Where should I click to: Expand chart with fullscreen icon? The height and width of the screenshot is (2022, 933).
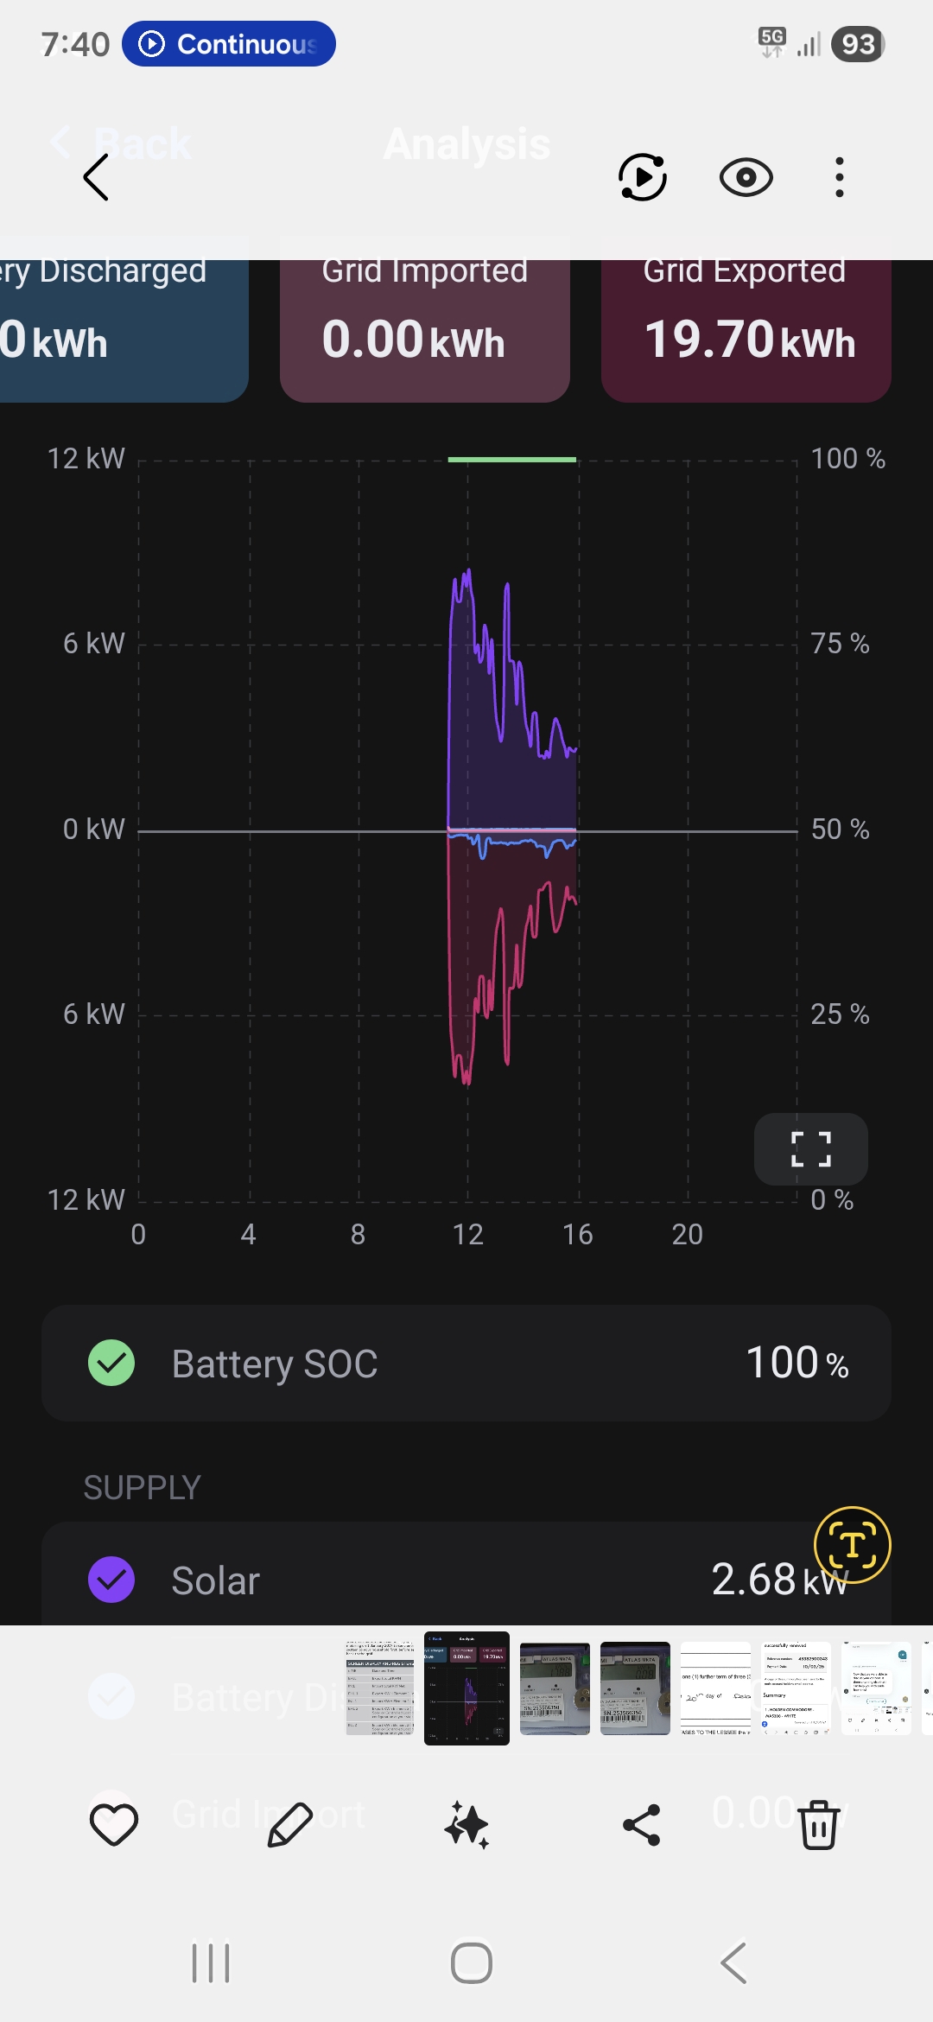811,1149
